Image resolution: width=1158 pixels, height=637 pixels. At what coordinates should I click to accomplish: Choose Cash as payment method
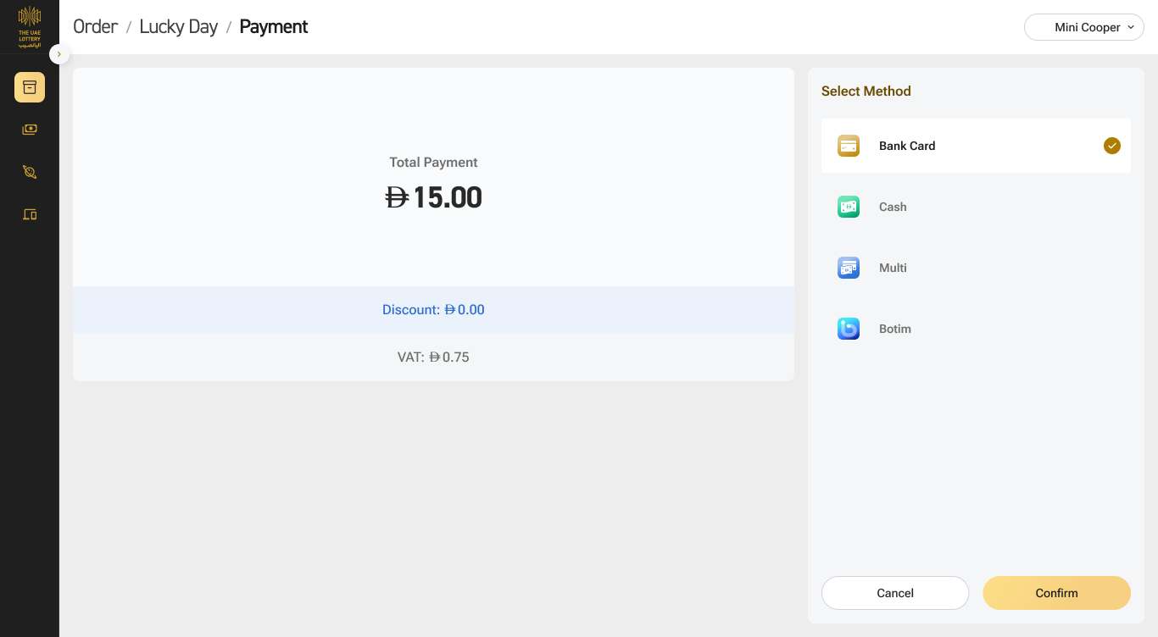click(x=976, y=207)
